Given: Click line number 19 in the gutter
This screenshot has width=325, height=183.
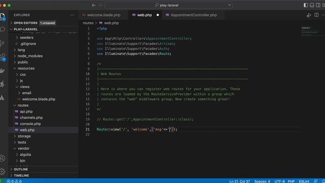Looking at the screenshot, I should (88, 119).
